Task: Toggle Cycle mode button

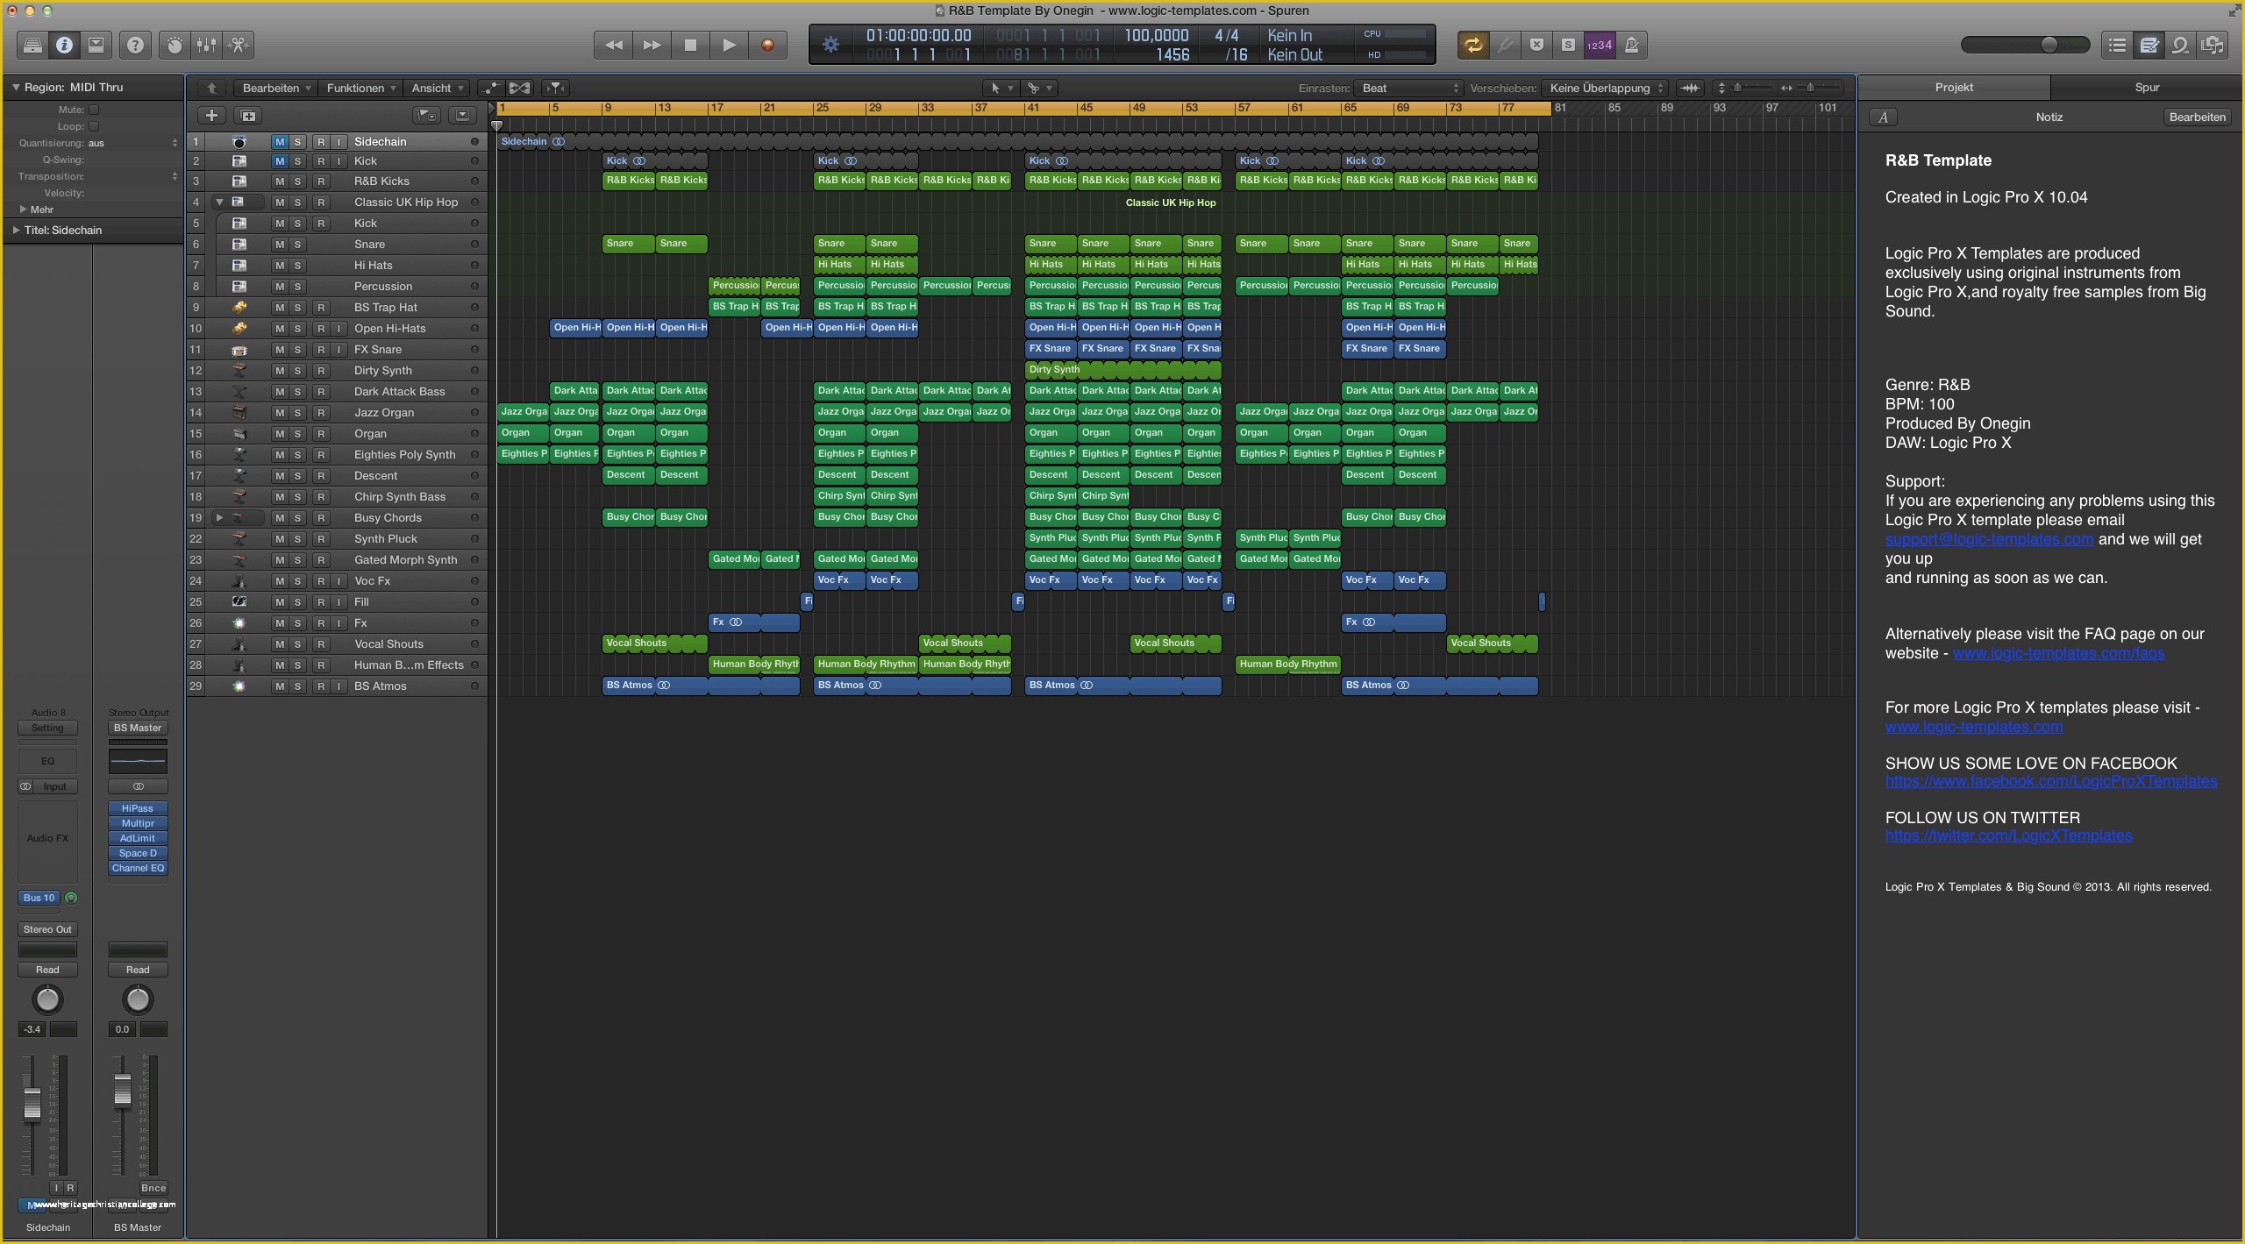Action: tap(1473, 45)
